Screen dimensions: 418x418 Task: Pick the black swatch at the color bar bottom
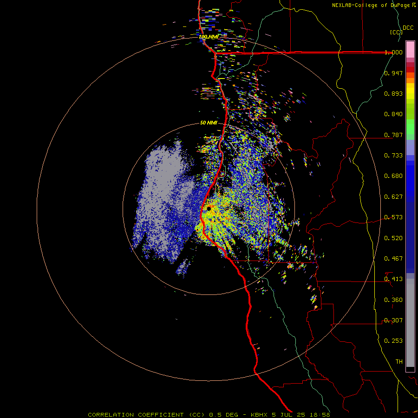click(410, 369)
